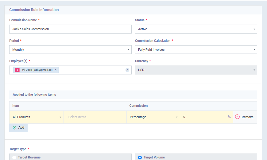Select the Target Revenue radio button

(14, 157)
